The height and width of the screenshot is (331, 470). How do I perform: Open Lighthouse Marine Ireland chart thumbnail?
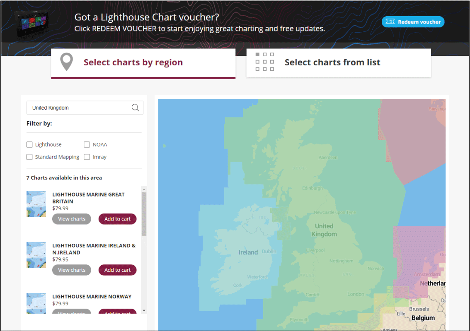[36, 255]
